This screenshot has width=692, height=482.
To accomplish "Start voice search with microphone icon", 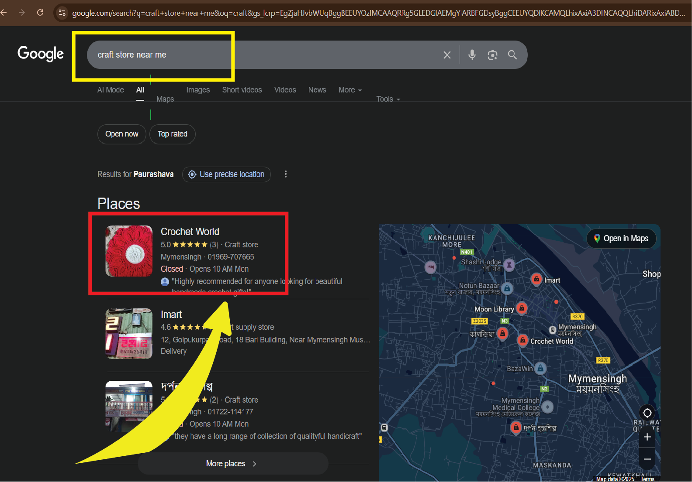I will [x=472, y=55].
